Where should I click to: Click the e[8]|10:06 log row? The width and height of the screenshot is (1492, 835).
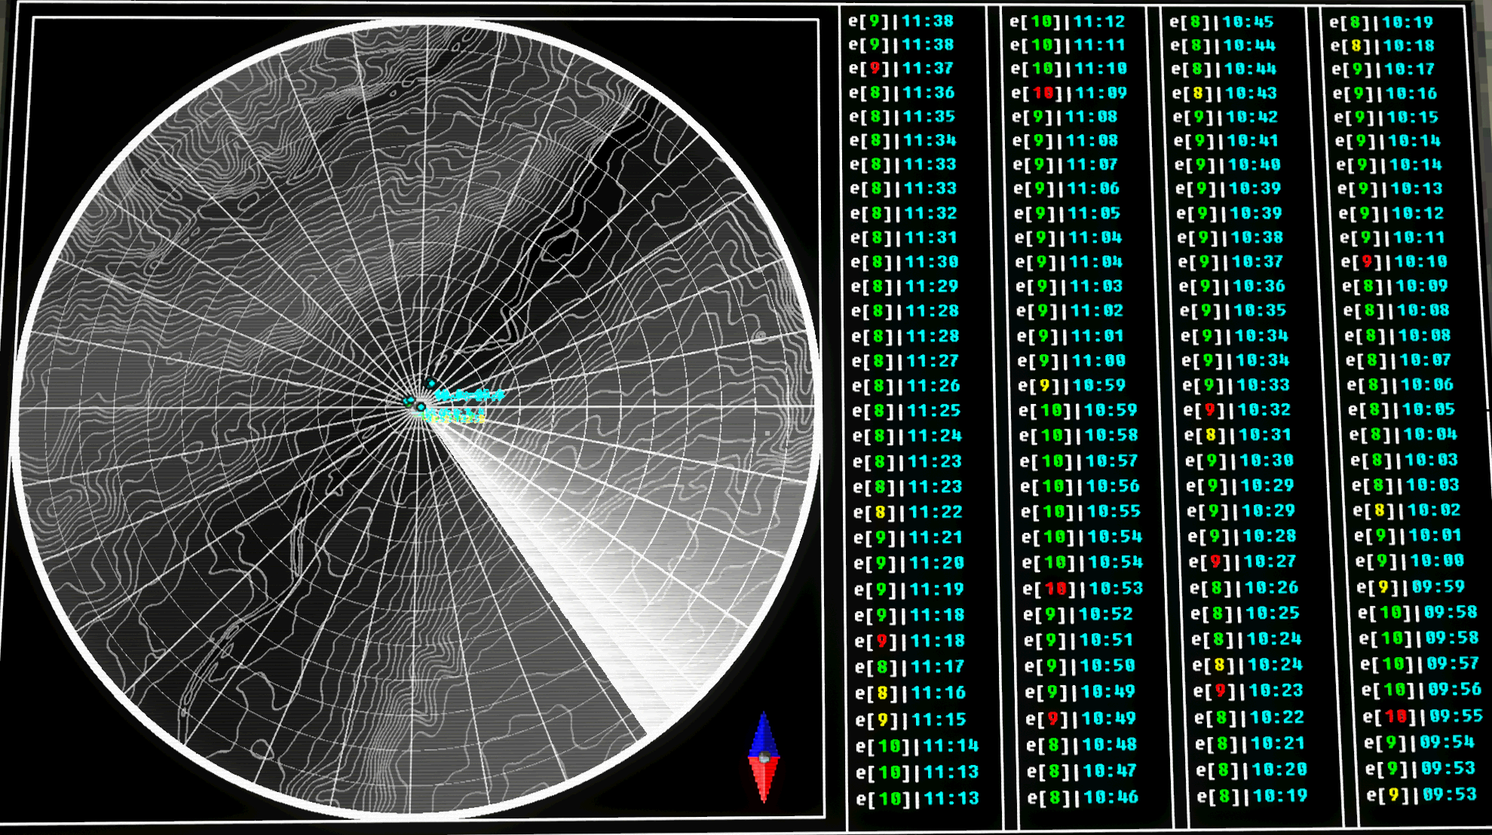click(1399, 385)
